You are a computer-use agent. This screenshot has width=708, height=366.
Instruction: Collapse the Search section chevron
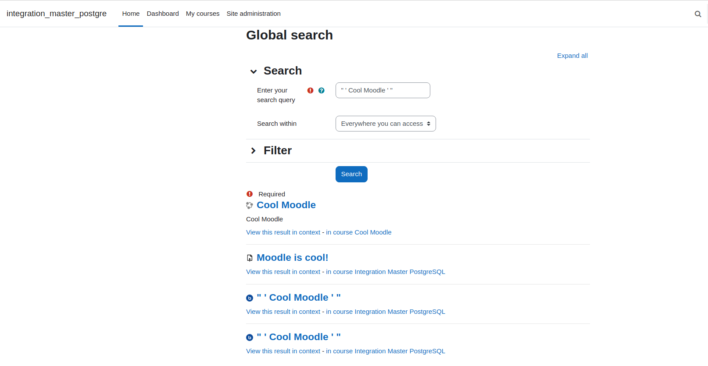(254, 71)
